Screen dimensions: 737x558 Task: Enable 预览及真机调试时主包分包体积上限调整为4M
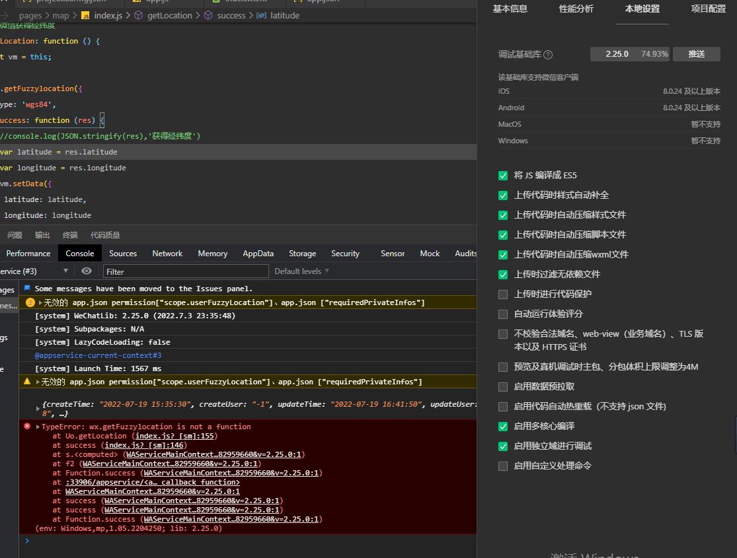pyautogui.click(x=503, y=367)
